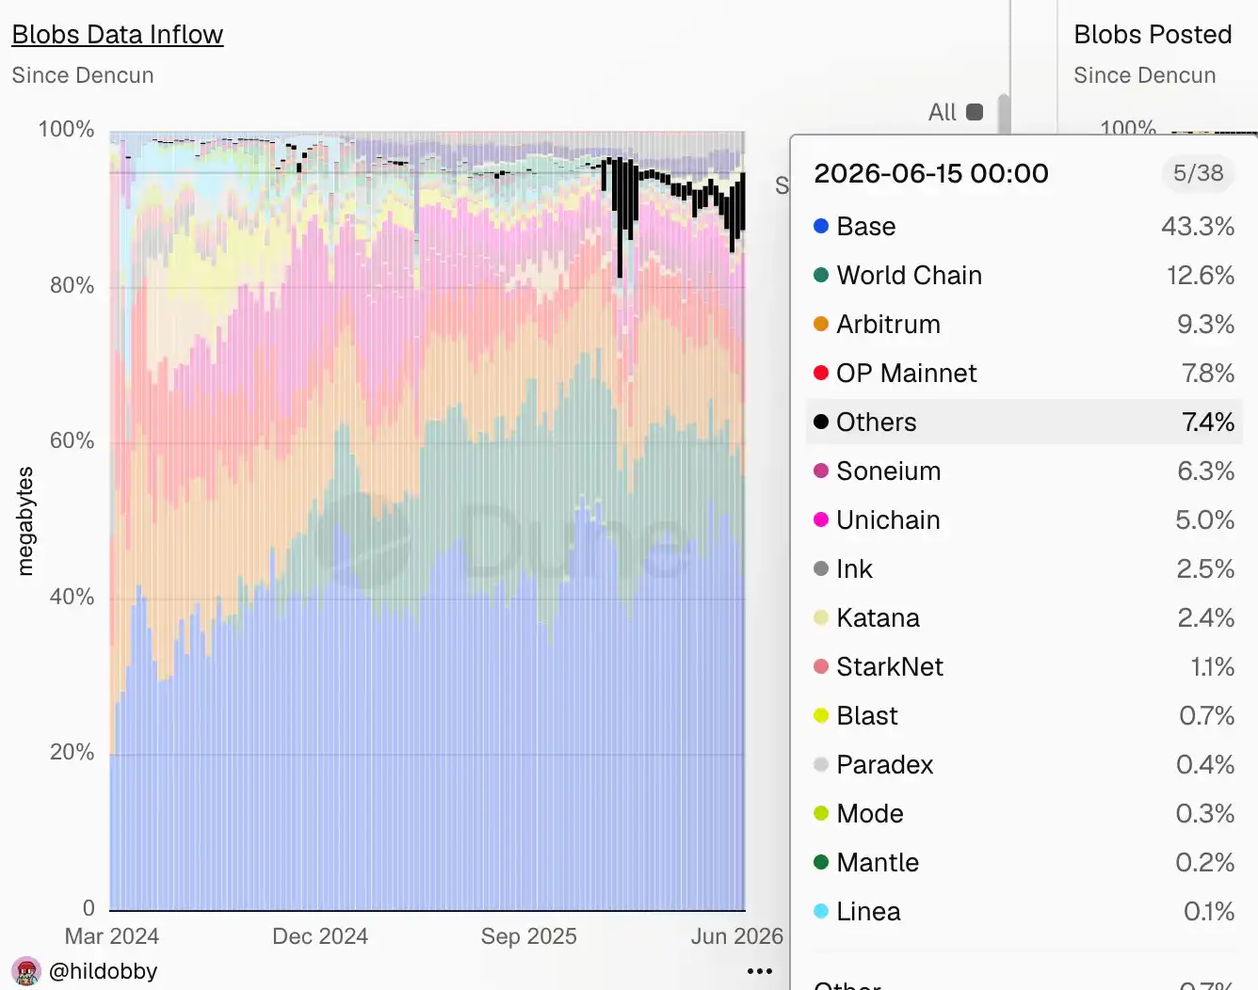The width and height of the screenshot is (1258, 990).
Task: Click the 9.3% value for Arbitrum
Action: click(x=1206, y=324)
